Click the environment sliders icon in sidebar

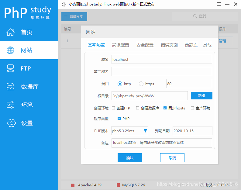[10, 105]
